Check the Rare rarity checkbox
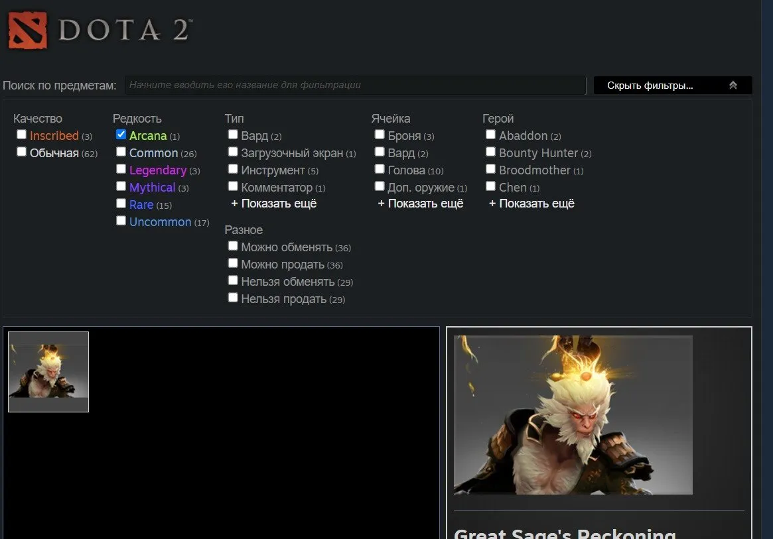This screenshot has height=539, width=773. click(x=121, y=204)
